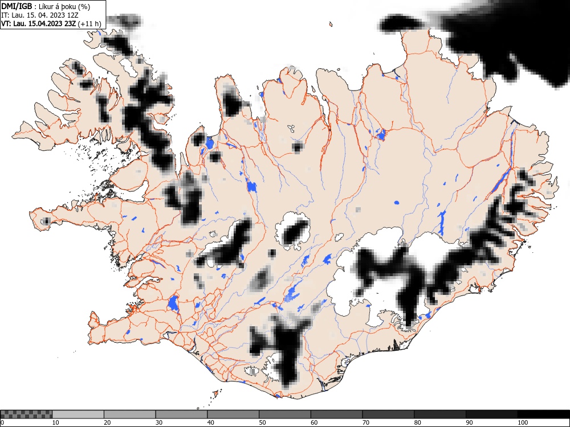Pick the 10–20 light gray legend swatch
This screenshot has width=570, height=427.
pos(78,414)
